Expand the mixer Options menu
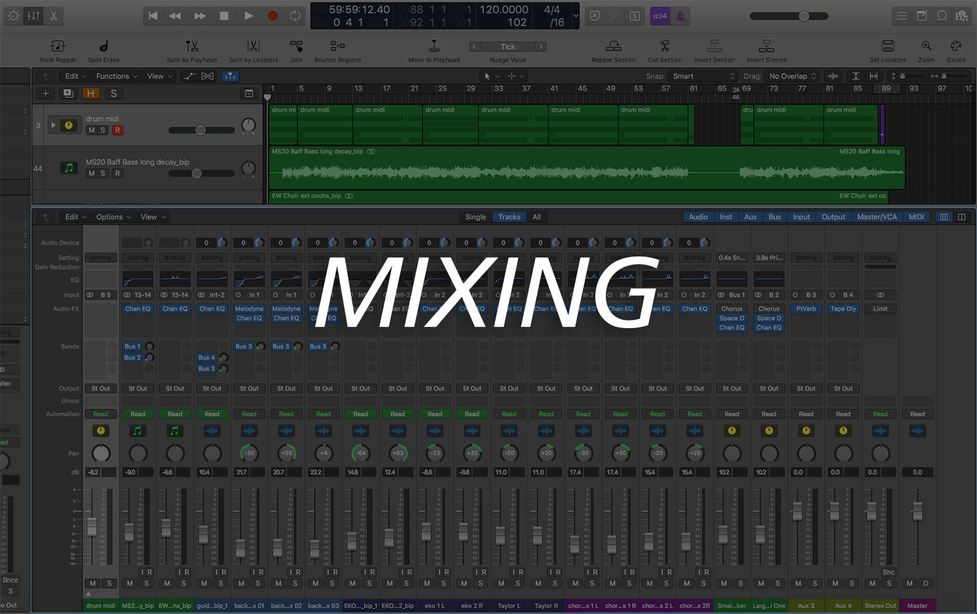Screen dimensions: 977x614 click(113, 217)
